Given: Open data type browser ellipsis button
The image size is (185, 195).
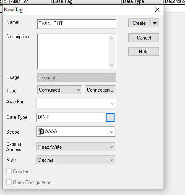Looking at the screenshot, I should coord(110,118).
